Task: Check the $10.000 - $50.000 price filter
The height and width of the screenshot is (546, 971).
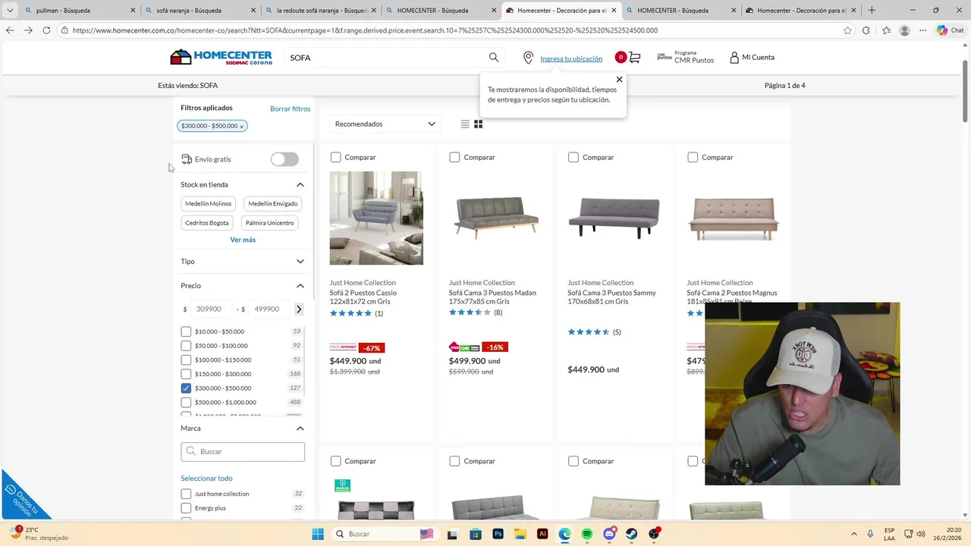Action: tap(186, 331)
